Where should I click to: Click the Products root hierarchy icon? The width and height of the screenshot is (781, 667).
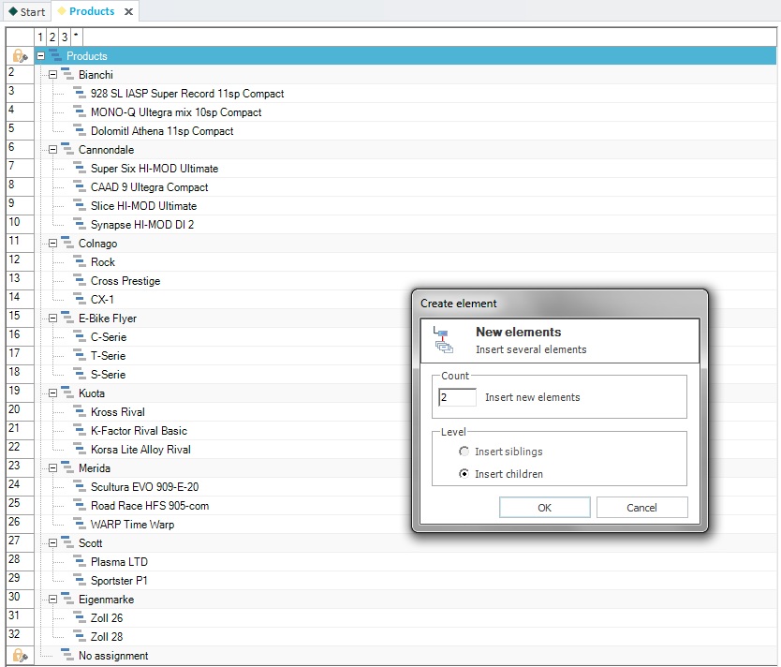55,56
